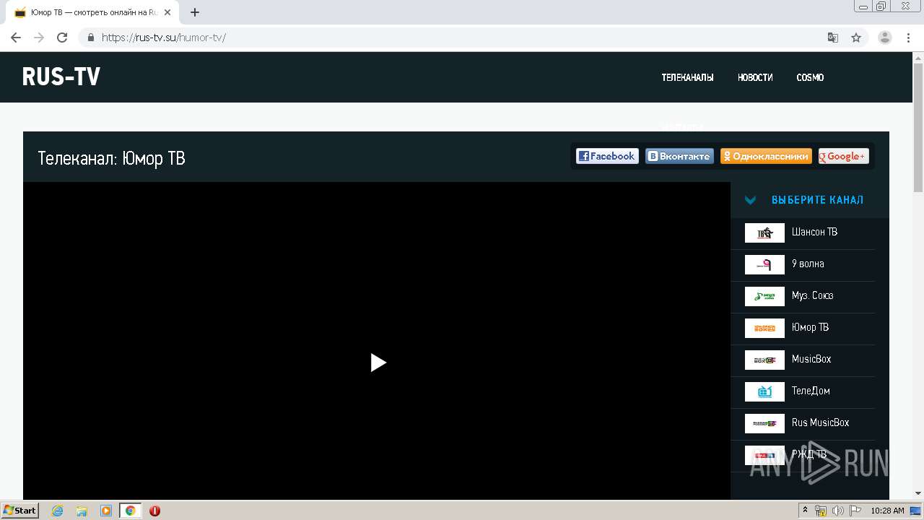Select ТелеДом channel logo

[764, 391]
